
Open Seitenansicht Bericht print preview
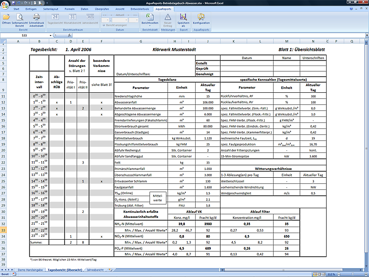click(20, 20)
